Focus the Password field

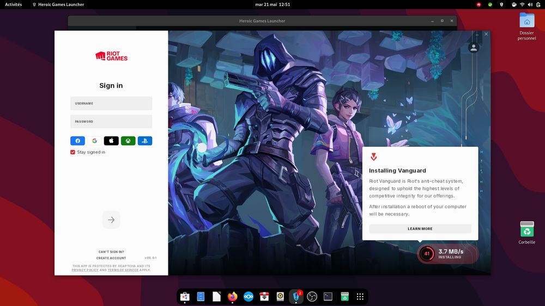point(111,122)
